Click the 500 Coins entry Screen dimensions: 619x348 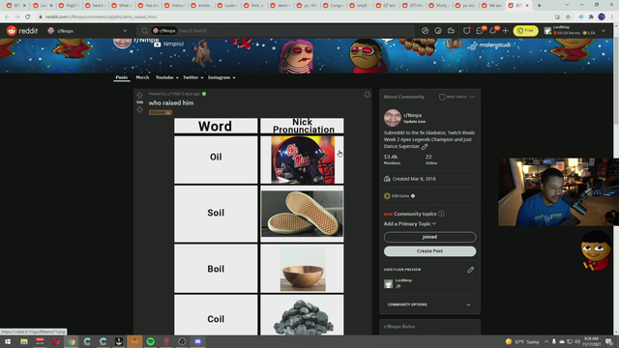pos(399,195)
